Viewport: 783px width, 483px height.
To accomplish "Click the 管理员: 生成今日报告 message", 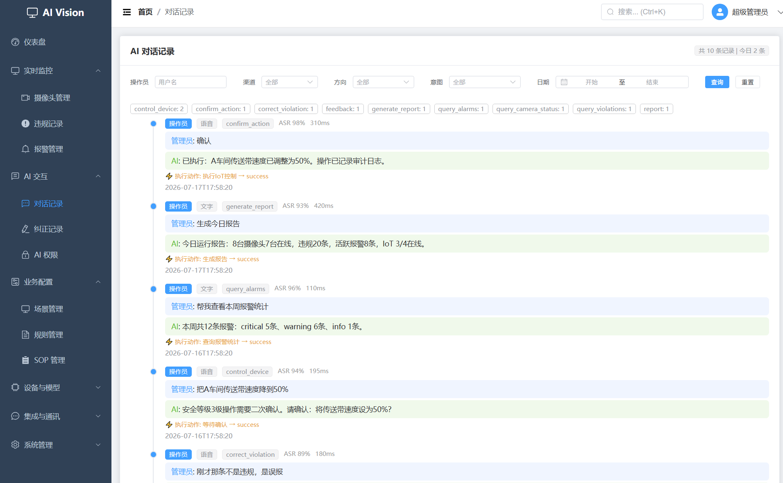I will coord(467,223).
